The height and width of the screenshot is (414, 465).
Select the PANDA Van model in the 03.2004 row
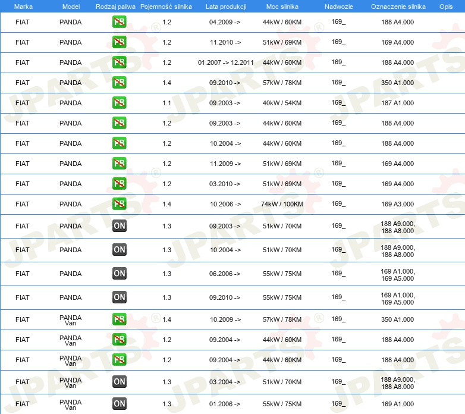point(70,383)
